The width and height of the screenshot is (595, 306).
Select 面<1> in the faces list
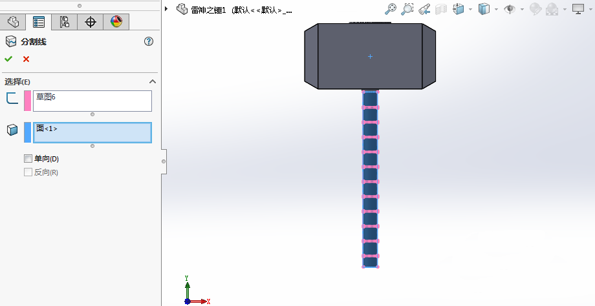pyautogui.click(x=47, y=128)
